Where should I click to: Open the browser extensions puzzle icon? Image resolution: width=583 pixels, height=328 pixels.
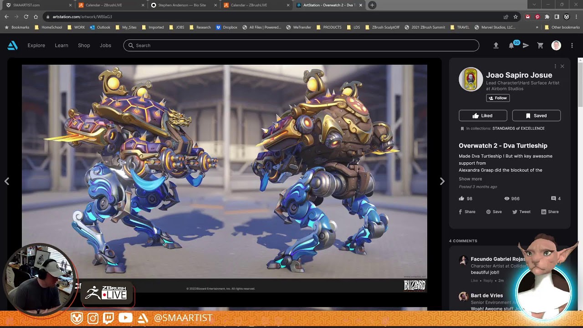547,17
